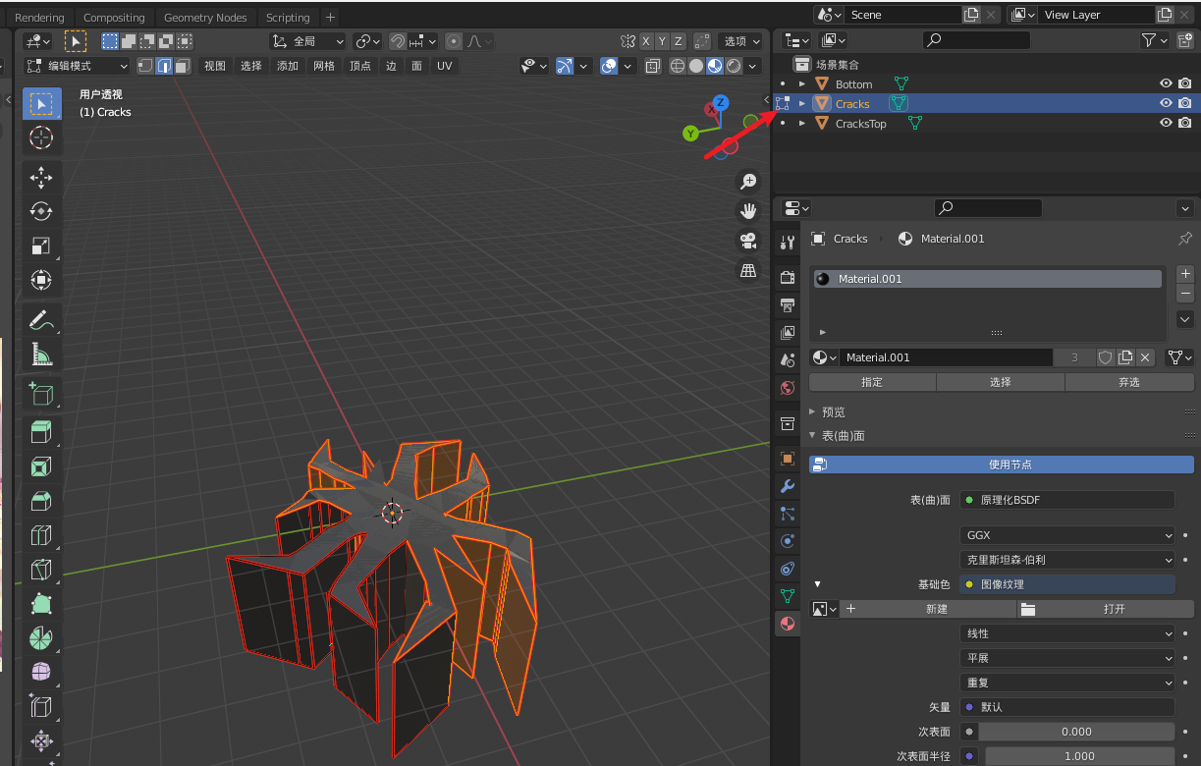Enable wireframe viewport shading
The width and height of the screenshot is (1201, 766).
(678, 66)
